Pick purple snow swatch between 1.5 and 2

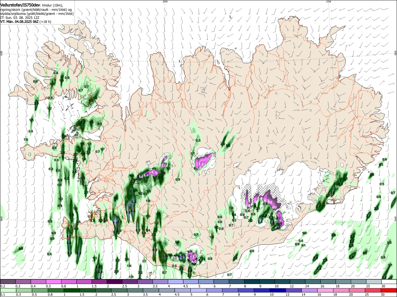[x=99, y=282]
